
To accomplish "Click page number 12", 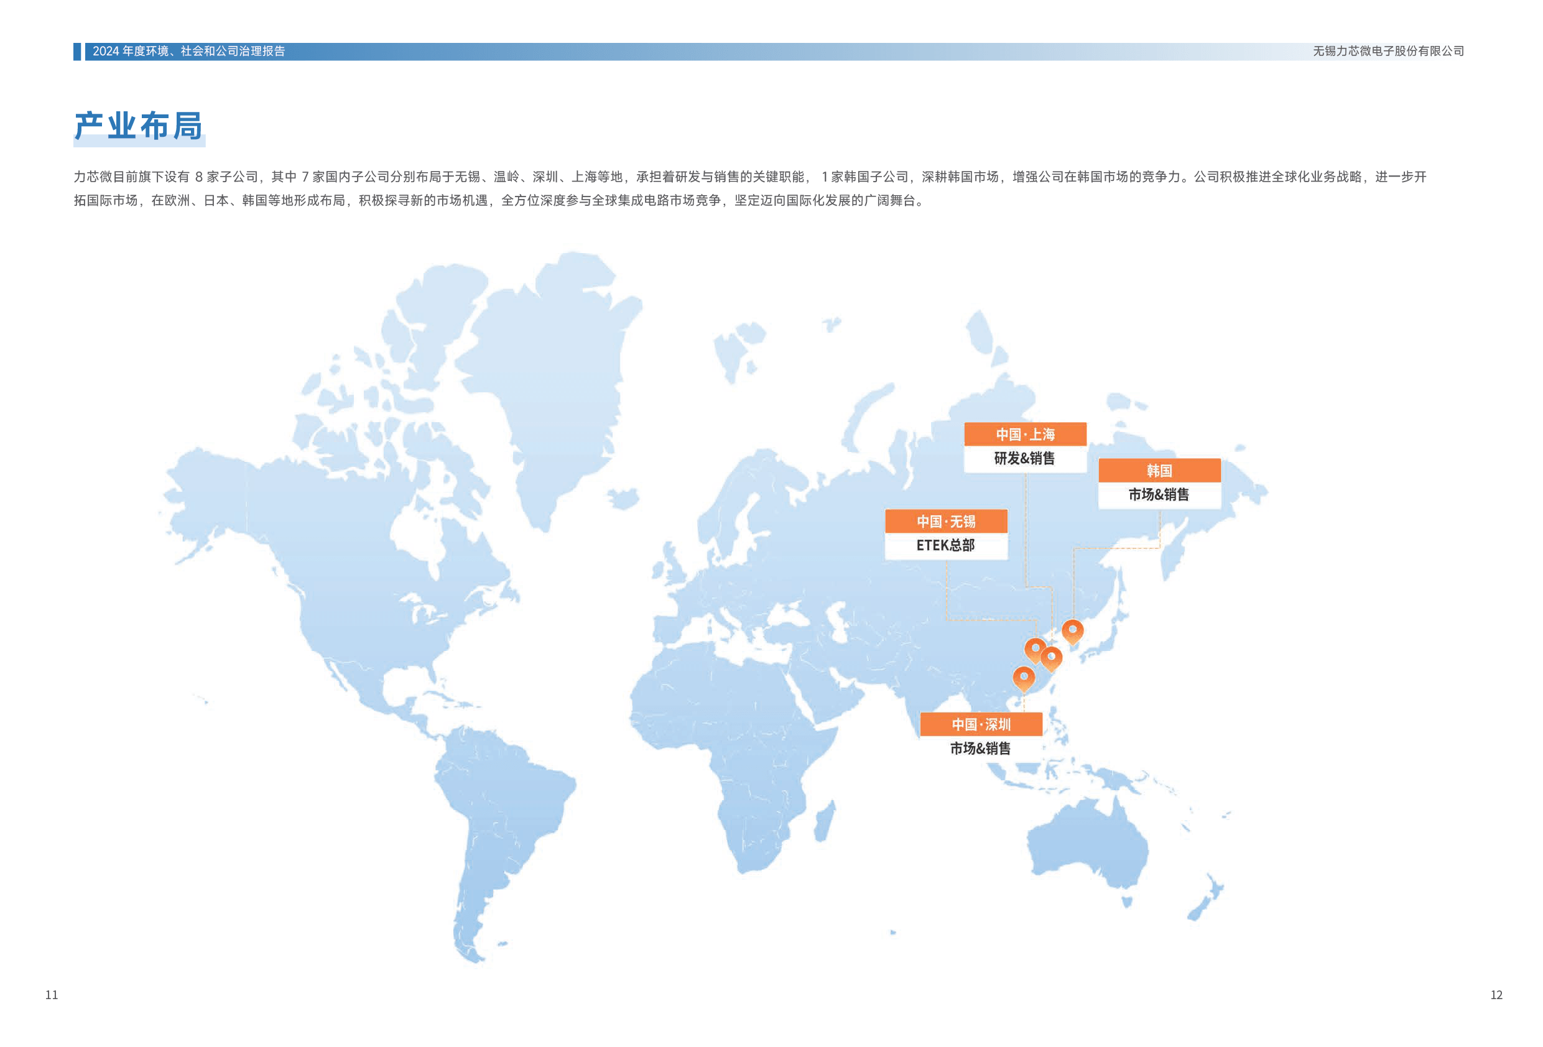I will [1496, 995].
